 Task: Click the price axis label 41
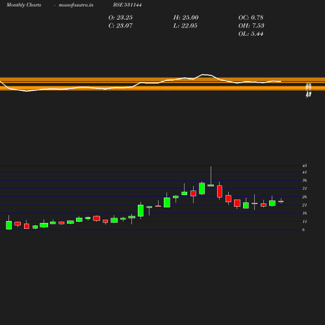[x=305, y=172]
